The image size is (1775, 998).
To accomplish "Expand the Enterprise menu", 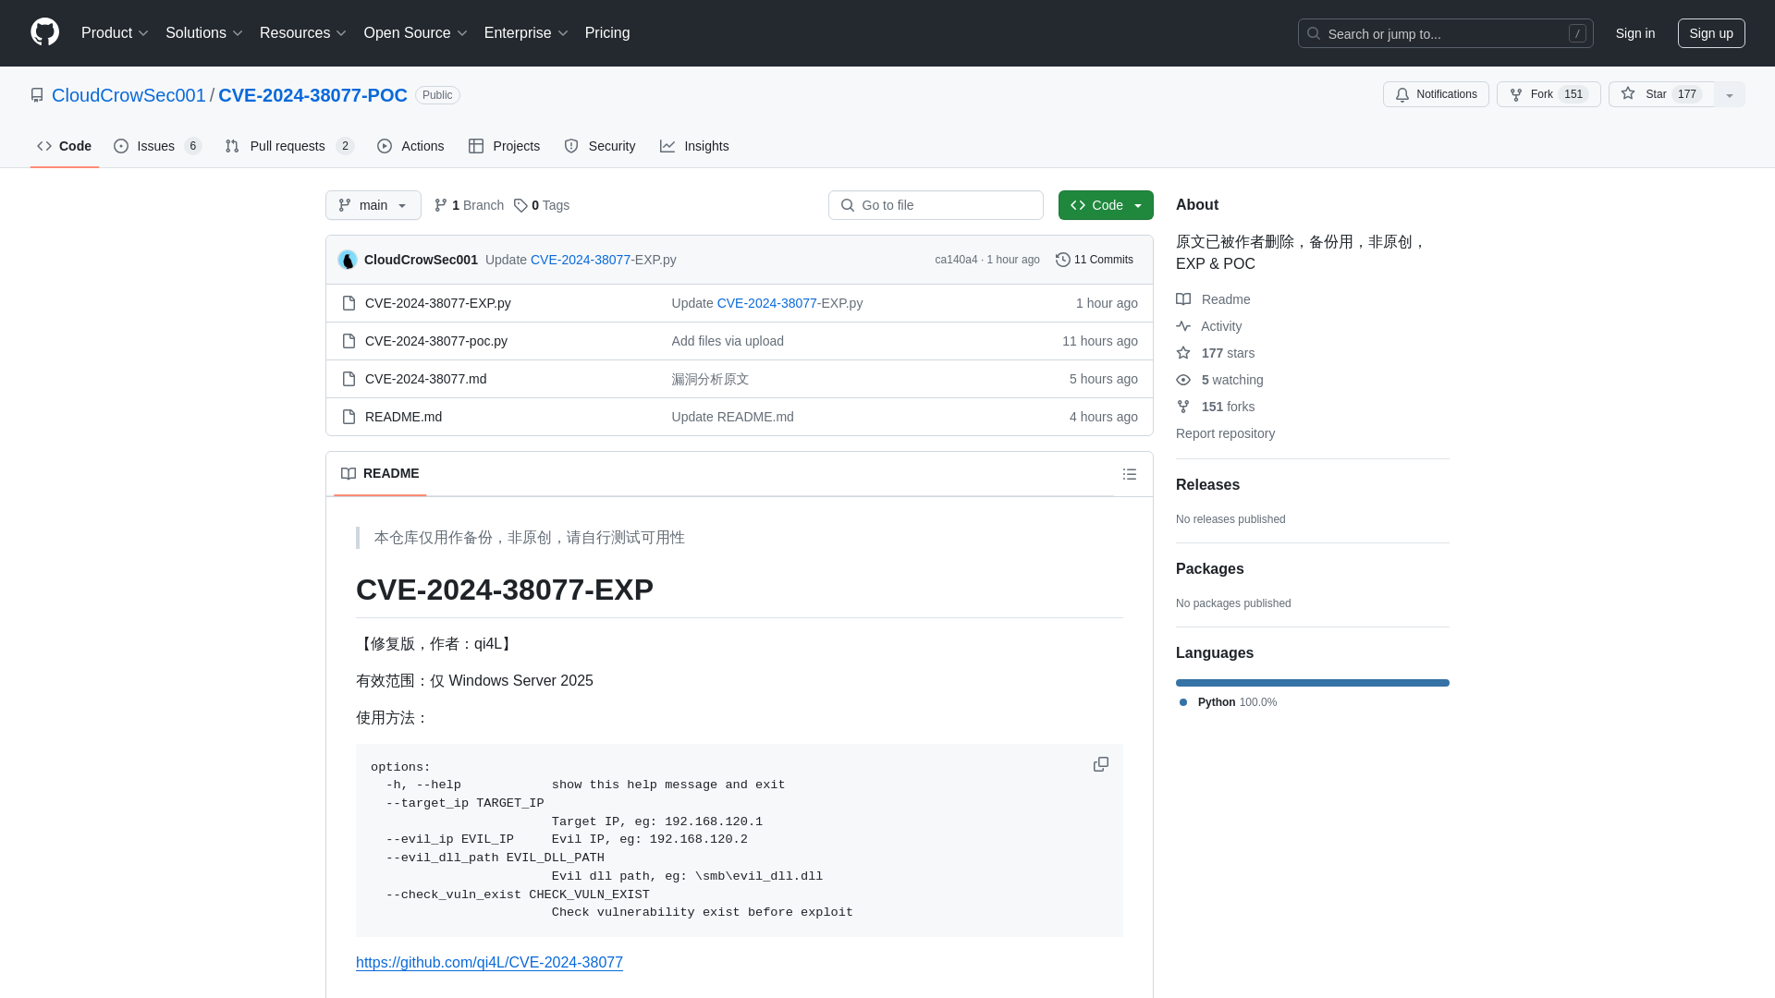I will (x=525, y=32).
